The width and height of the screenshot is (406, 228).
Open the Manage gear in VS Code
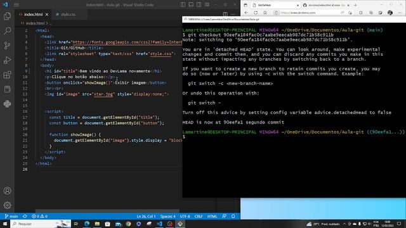7,205
